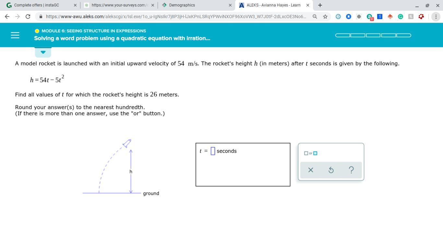Click the last segment of the progress bar

point(404,35)
